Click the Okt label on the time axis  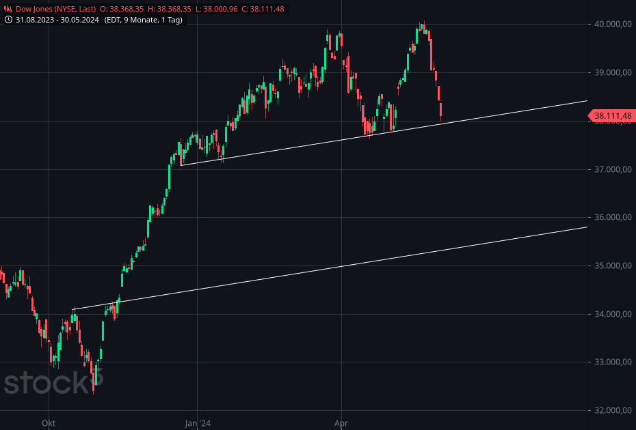coord(48,423)
